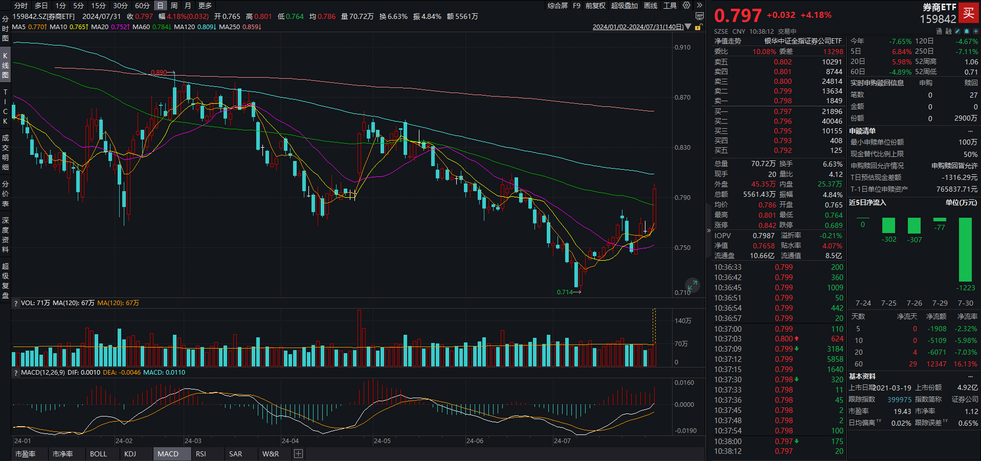This screenshot has width=981, height=461.
Task: Toggle 前复权 price adjustment
Action: click(x=595, y=6)
